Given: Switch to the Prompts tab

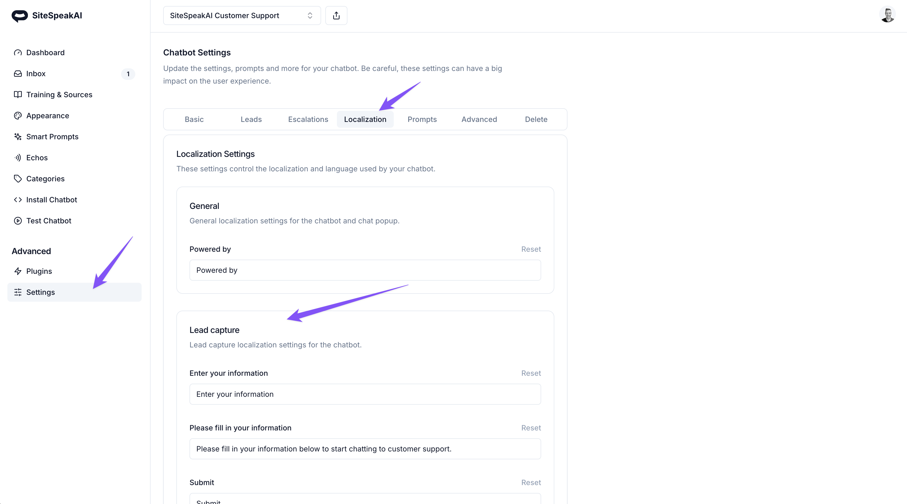Looking at the screenshot, I should click(422, 120).
